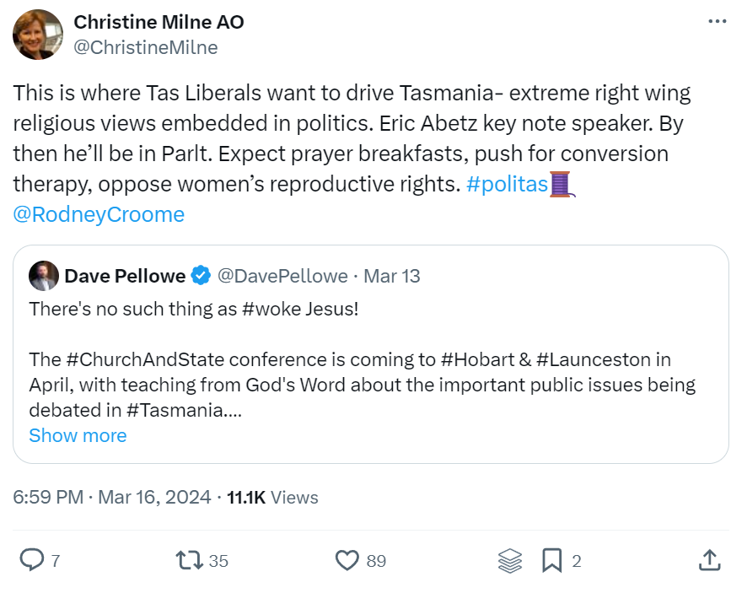The height and width of the screenshot is (593, 747).
Task: Open the three-dot more options menu
Action: 717,22
